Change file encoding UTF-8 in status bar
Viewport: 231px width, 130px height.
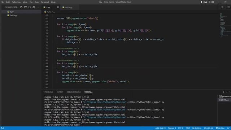click(181, 128)
